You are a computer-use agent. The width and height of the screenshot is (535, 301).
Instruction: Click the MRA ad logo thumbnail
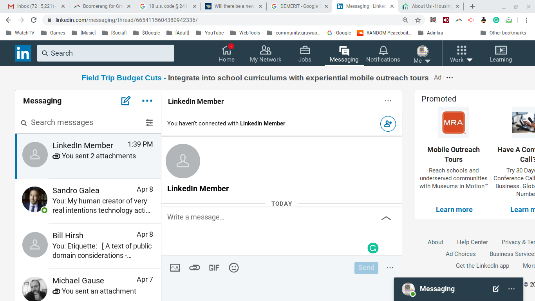454,122
